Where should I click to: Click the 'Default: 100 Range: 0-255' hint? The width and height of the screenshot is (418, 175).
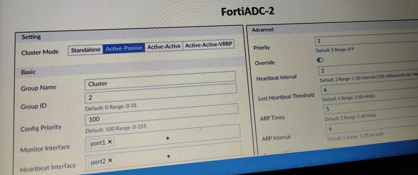click(116, 129)
